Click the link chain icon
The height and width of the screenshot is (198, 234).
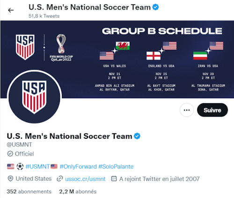(x=60, y=179)
